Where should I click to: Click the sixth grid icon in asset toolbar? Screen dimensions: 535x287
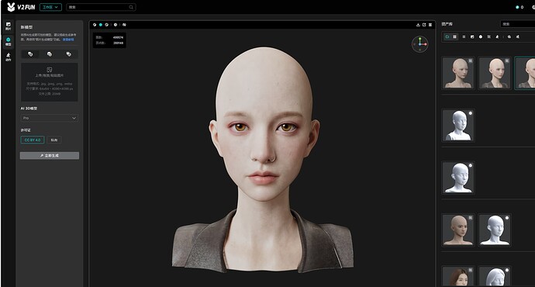(489, 36)
